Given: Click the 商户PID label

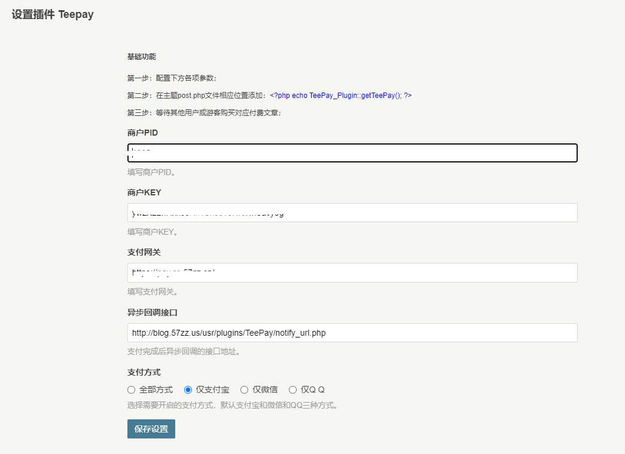Looking at the screenshot, I should tap(143, 133).
